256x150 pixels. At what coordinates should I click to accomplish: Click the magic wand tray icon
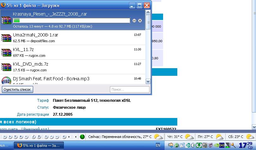(x=233, y=145)
